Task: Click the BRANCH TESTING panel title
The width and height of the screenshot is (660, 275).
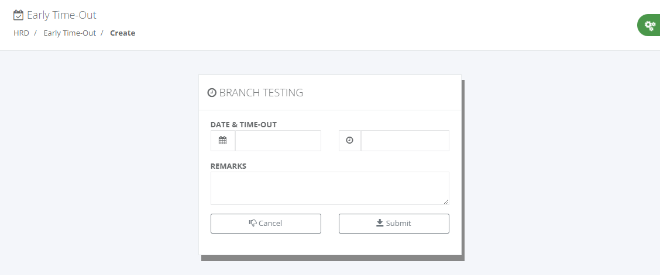Action: tap(261, 92)
